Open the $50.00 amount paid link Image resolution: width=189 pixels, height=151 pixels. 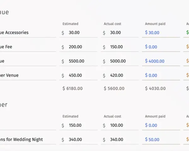click(152, 140)
